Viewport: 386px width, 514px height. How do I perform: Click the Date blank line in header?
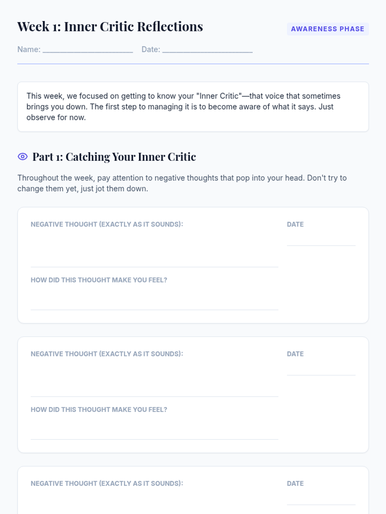coord(207,49)
